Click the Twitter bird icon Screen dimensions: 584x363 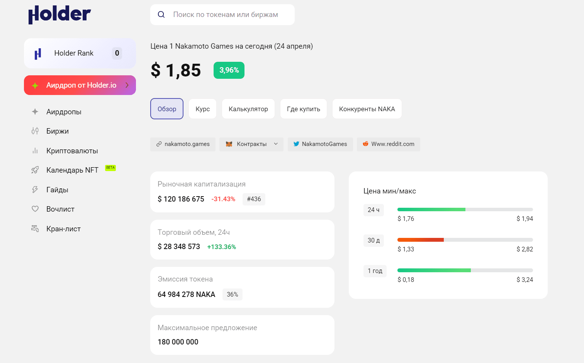pos(296,144)
